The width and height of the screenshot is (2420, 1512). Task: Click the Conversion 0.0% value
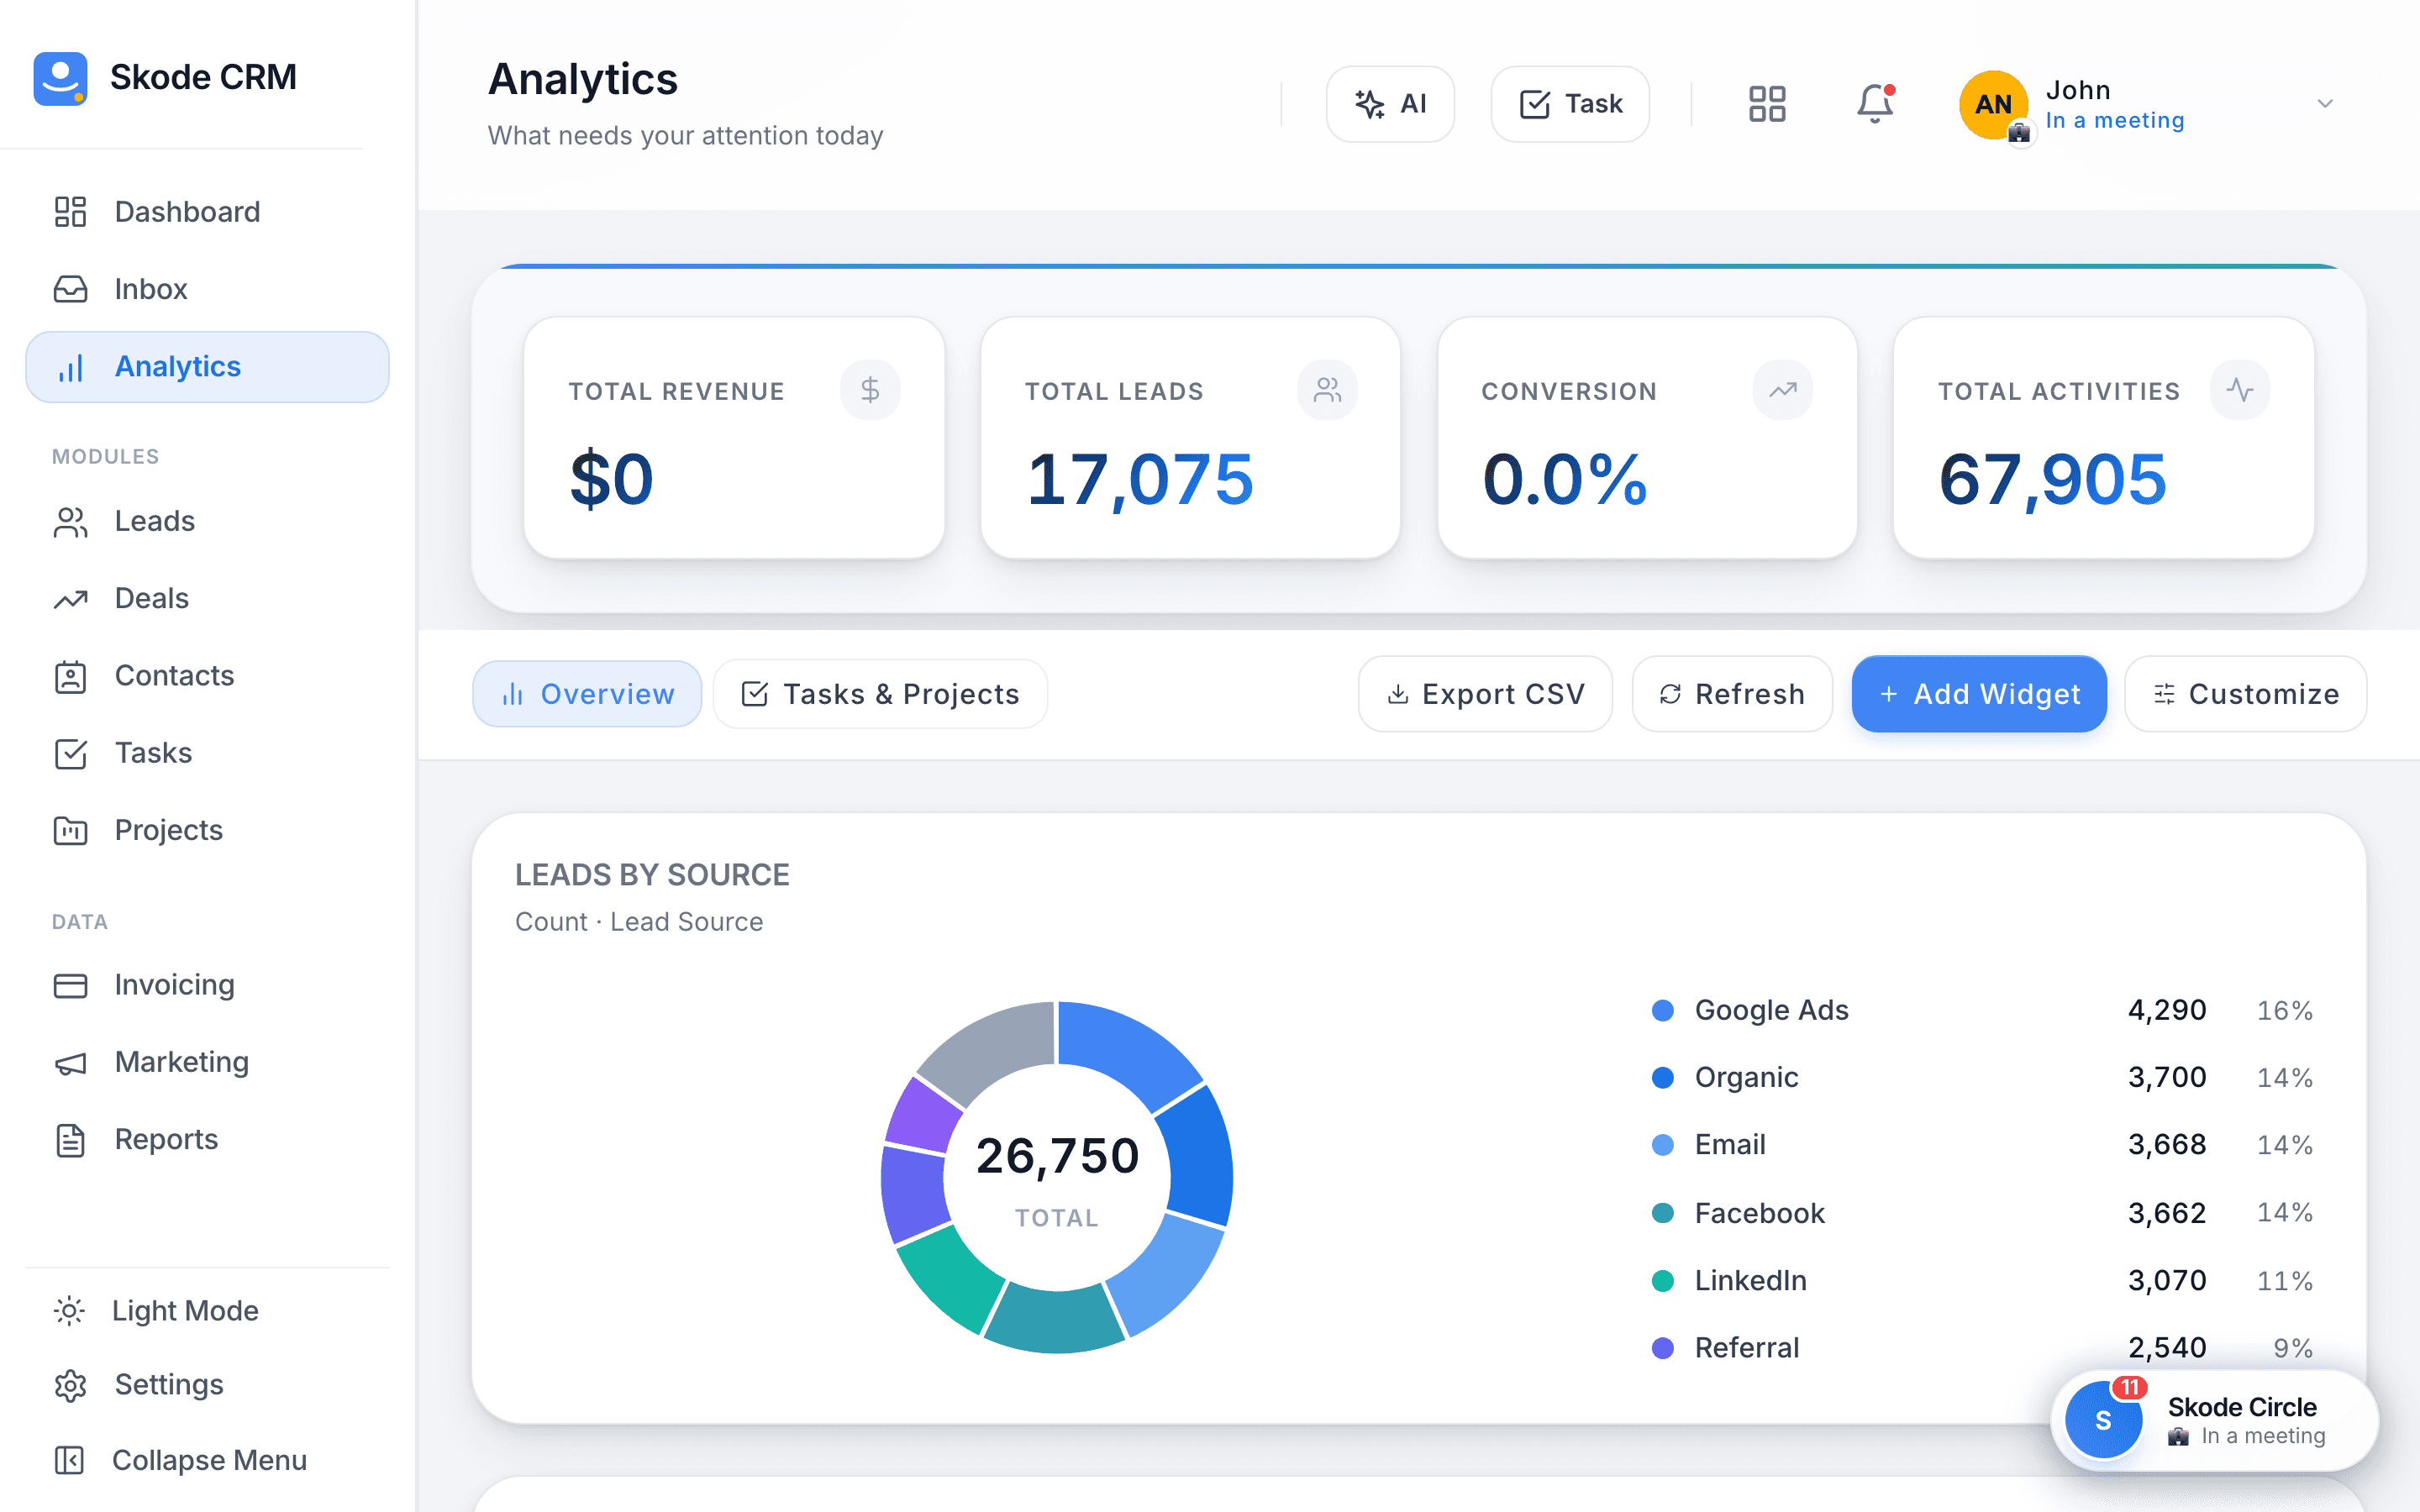(1564, 480)
